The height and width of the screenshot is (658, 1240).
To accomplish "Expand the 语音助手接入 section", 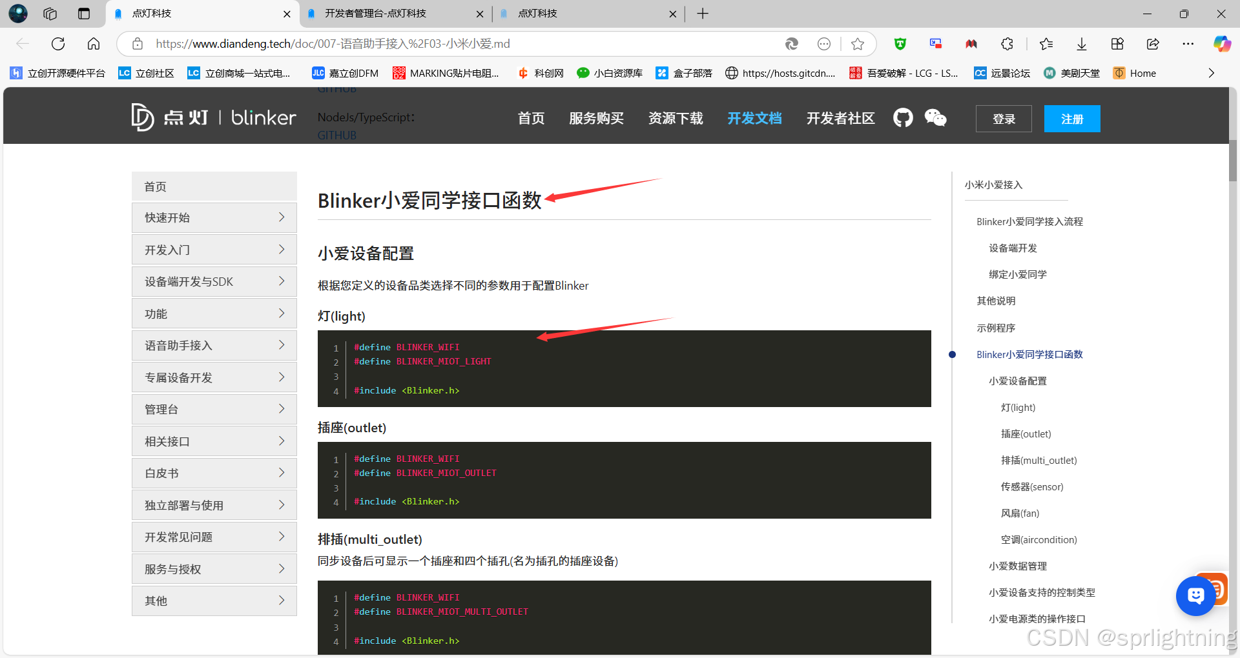I will (x=214, y=345).
